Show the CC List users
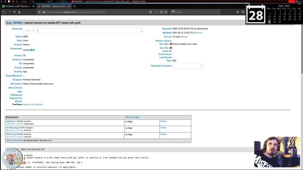The image size is (303, 170). click(184, 37)
